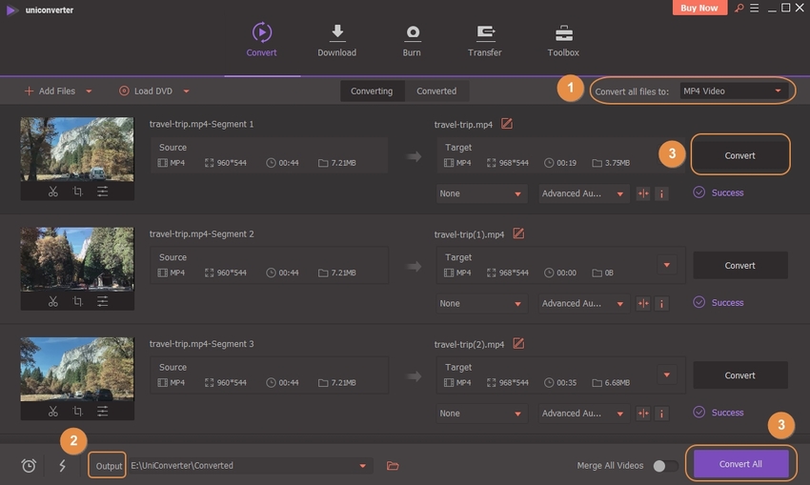
Task: Click the Buy Now button
Action: pyautogui.click(x=700, y=8)
